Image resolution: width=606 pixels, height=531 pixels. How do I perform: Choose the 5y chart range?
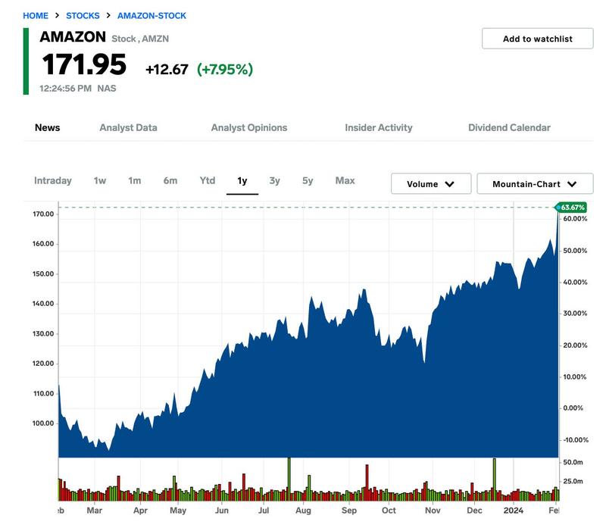click(308, 180)
